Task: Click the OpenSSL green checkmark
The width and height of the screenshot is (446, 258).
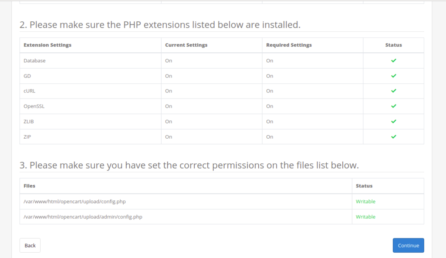Action: 394,106
